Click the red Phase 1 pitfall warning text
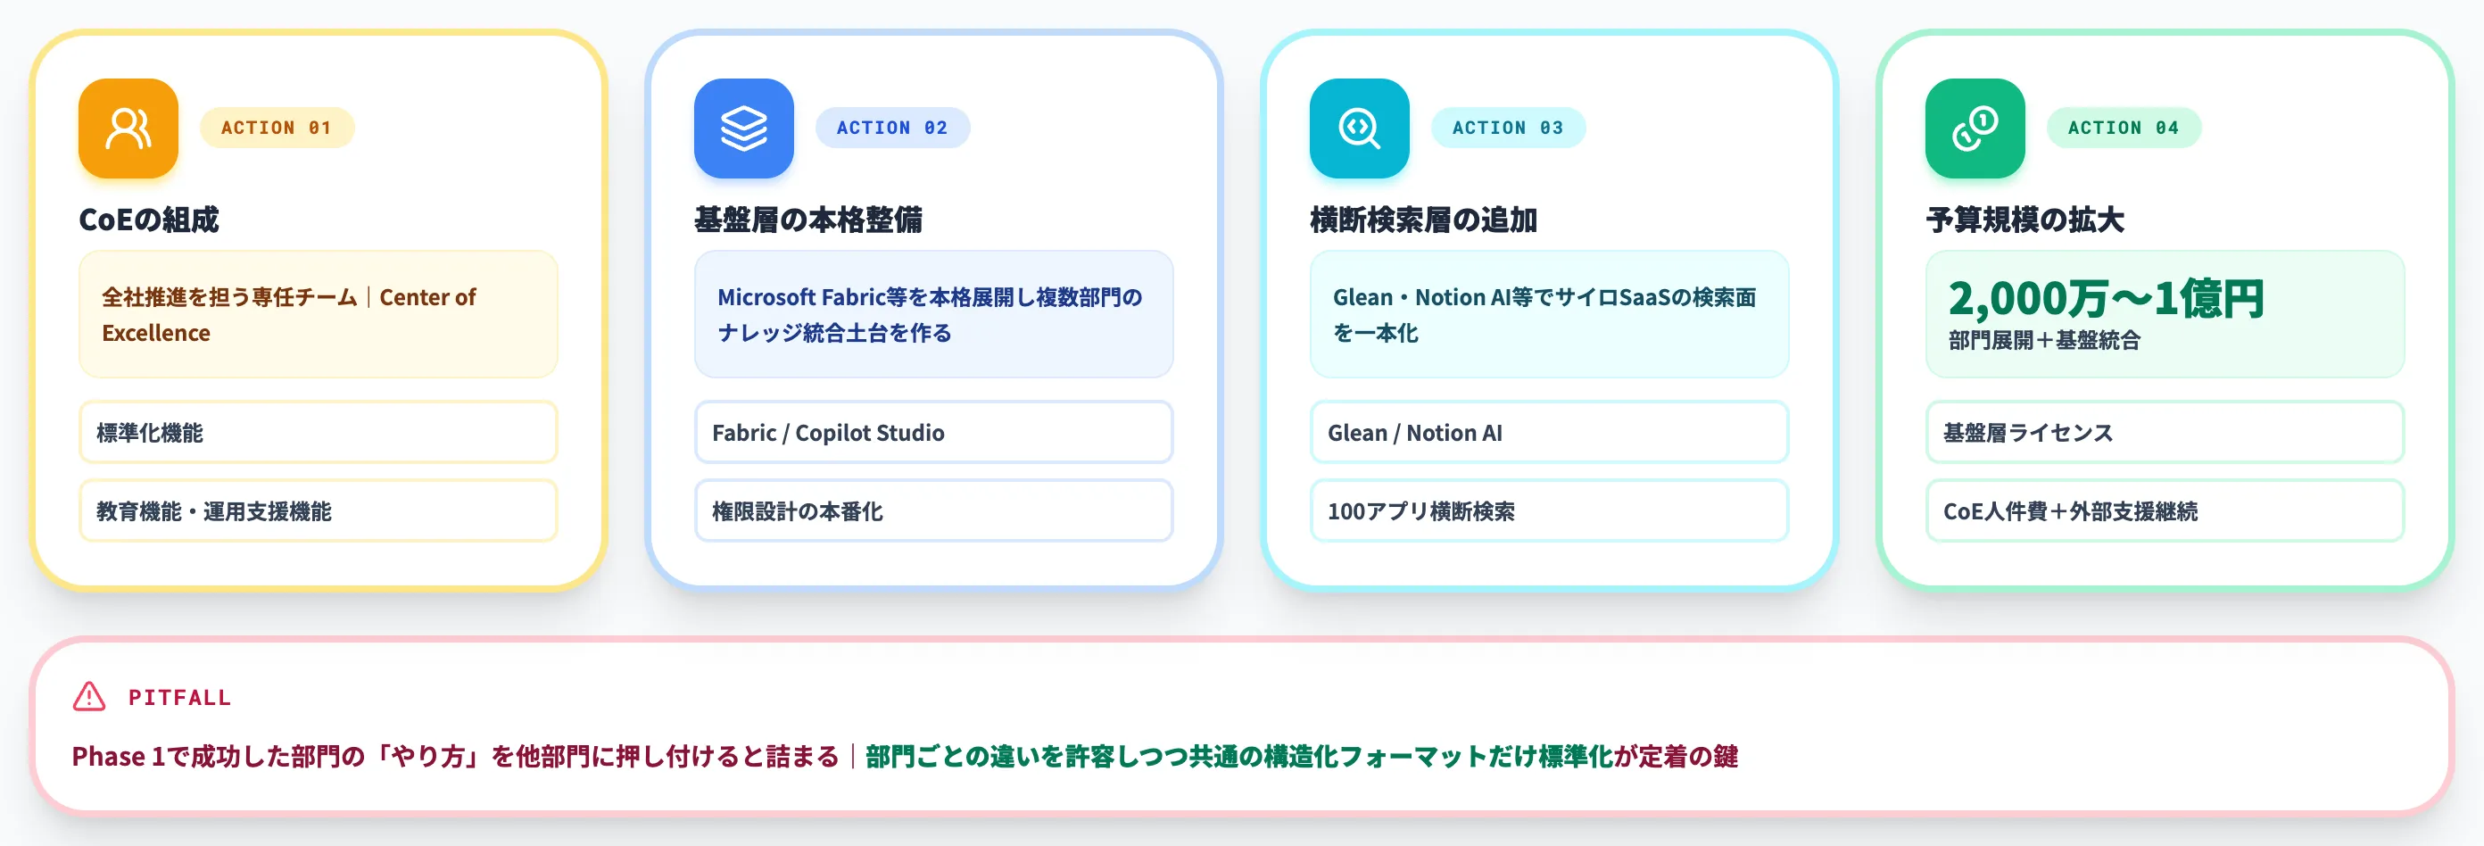This screenshot has height=846, width=2484. 455,756
